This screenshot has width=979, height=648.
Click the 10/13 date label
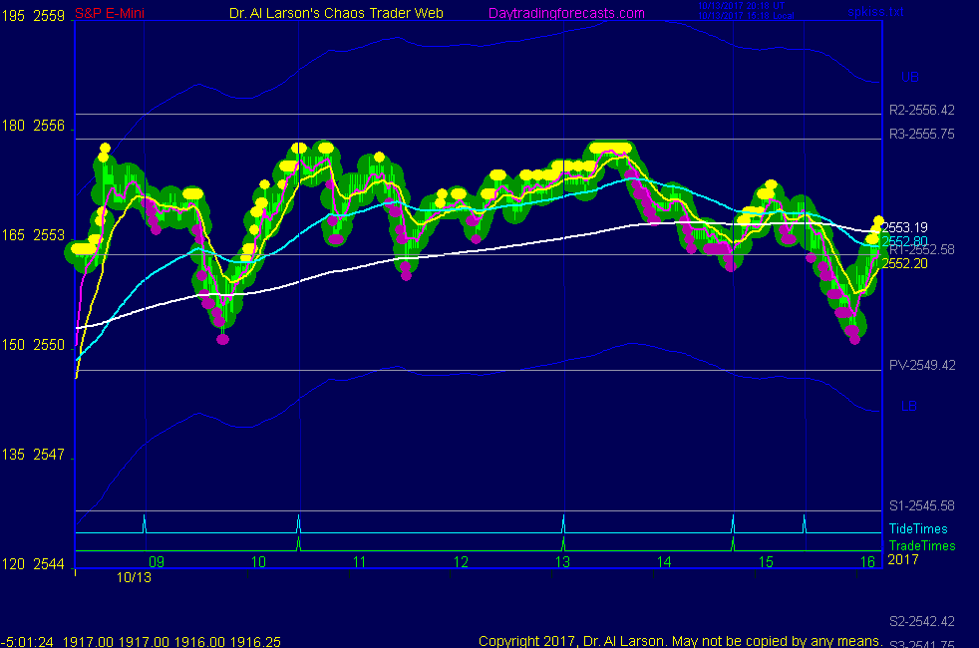(x=135, y=577)
